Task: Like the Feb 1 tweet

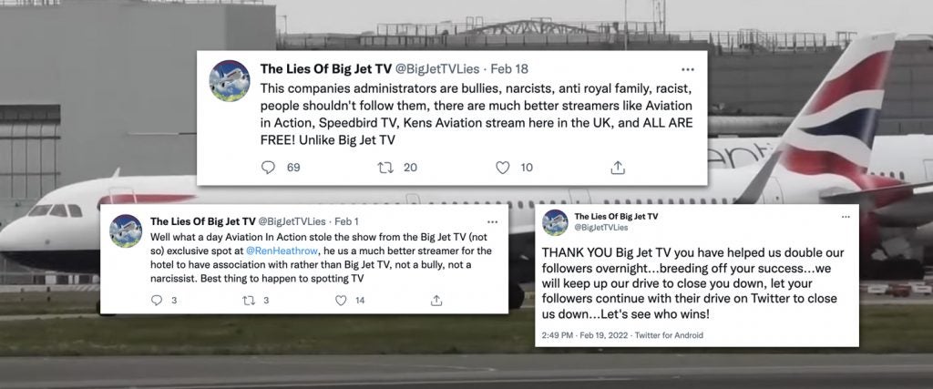Action: (x=341, y=301)
